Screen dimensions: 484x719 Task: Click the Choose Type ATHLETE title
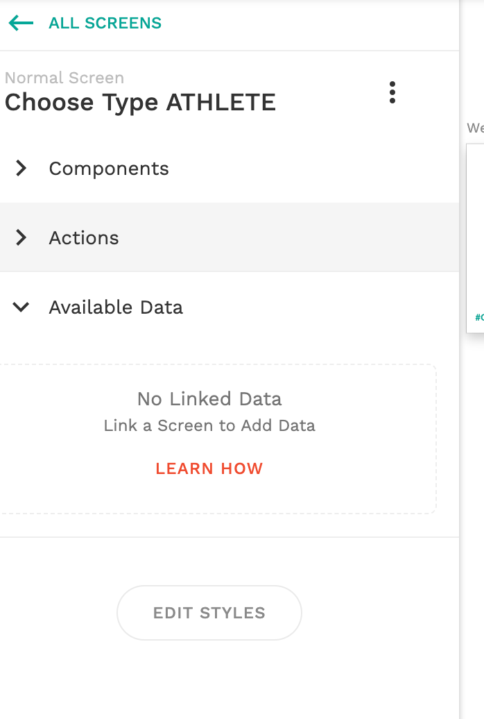tap(140, 103)
